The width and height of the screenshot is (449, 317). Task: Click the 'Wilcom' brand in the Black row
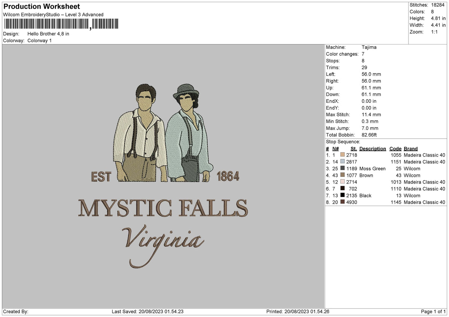coord(412,196)
